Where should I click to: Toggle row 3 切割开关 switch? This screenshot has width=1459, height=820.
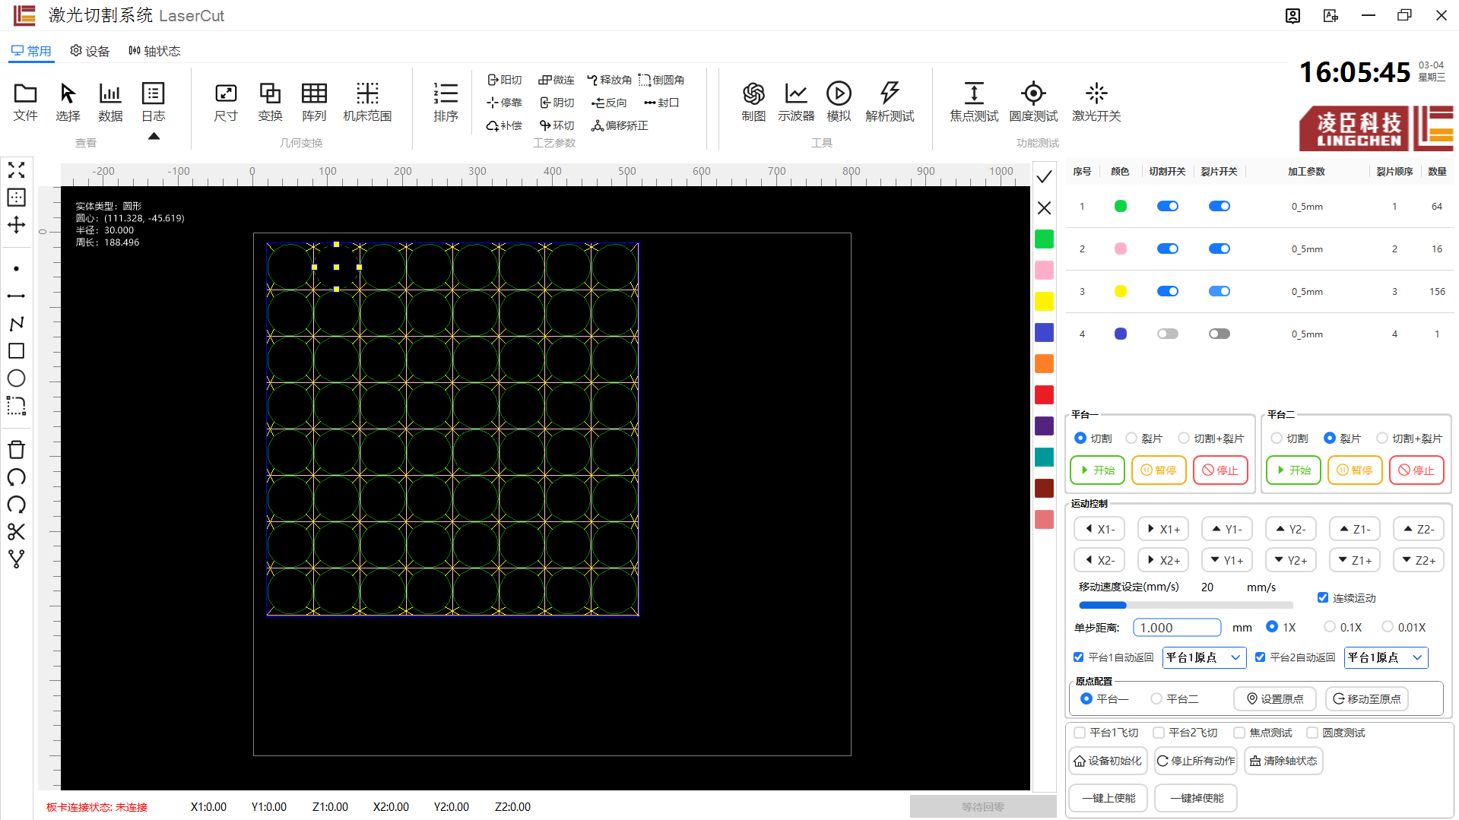[1167, 291]
